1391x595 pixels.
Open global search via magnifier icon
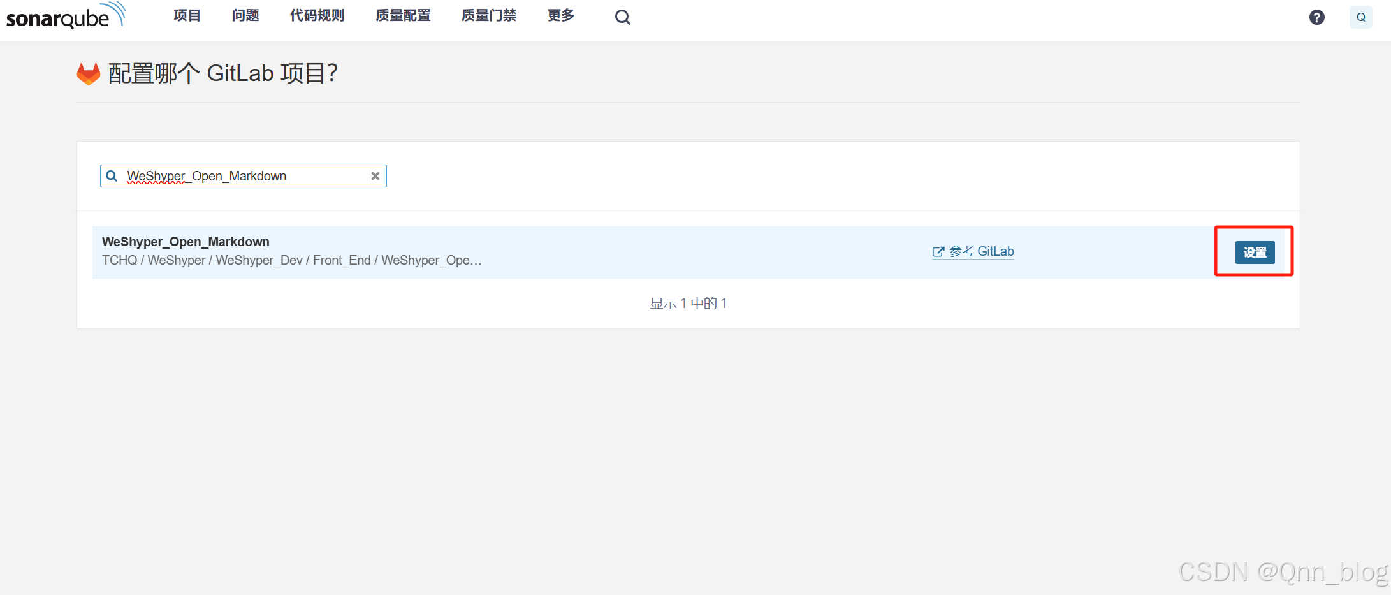622,17
